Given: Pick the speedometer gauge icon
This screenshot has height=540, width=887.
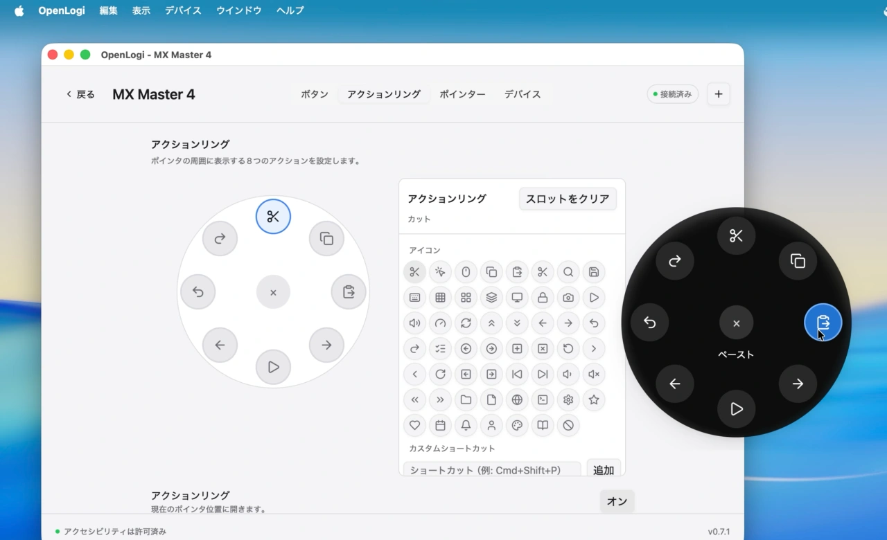Looking at the screenshot, I should click(x=440, y=323).
